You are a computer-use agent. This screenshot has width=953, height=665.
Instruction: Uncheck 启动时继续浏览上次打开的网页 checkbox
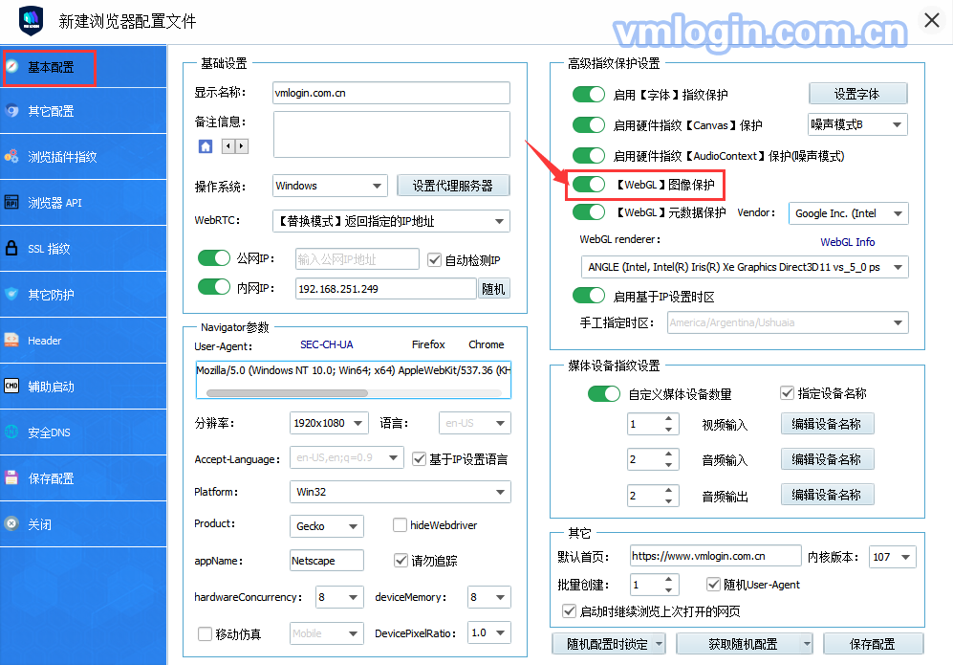[569, 610]
